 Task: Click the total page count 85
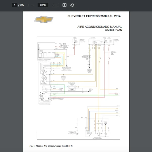pyautogui.click(x=22, y=5)
